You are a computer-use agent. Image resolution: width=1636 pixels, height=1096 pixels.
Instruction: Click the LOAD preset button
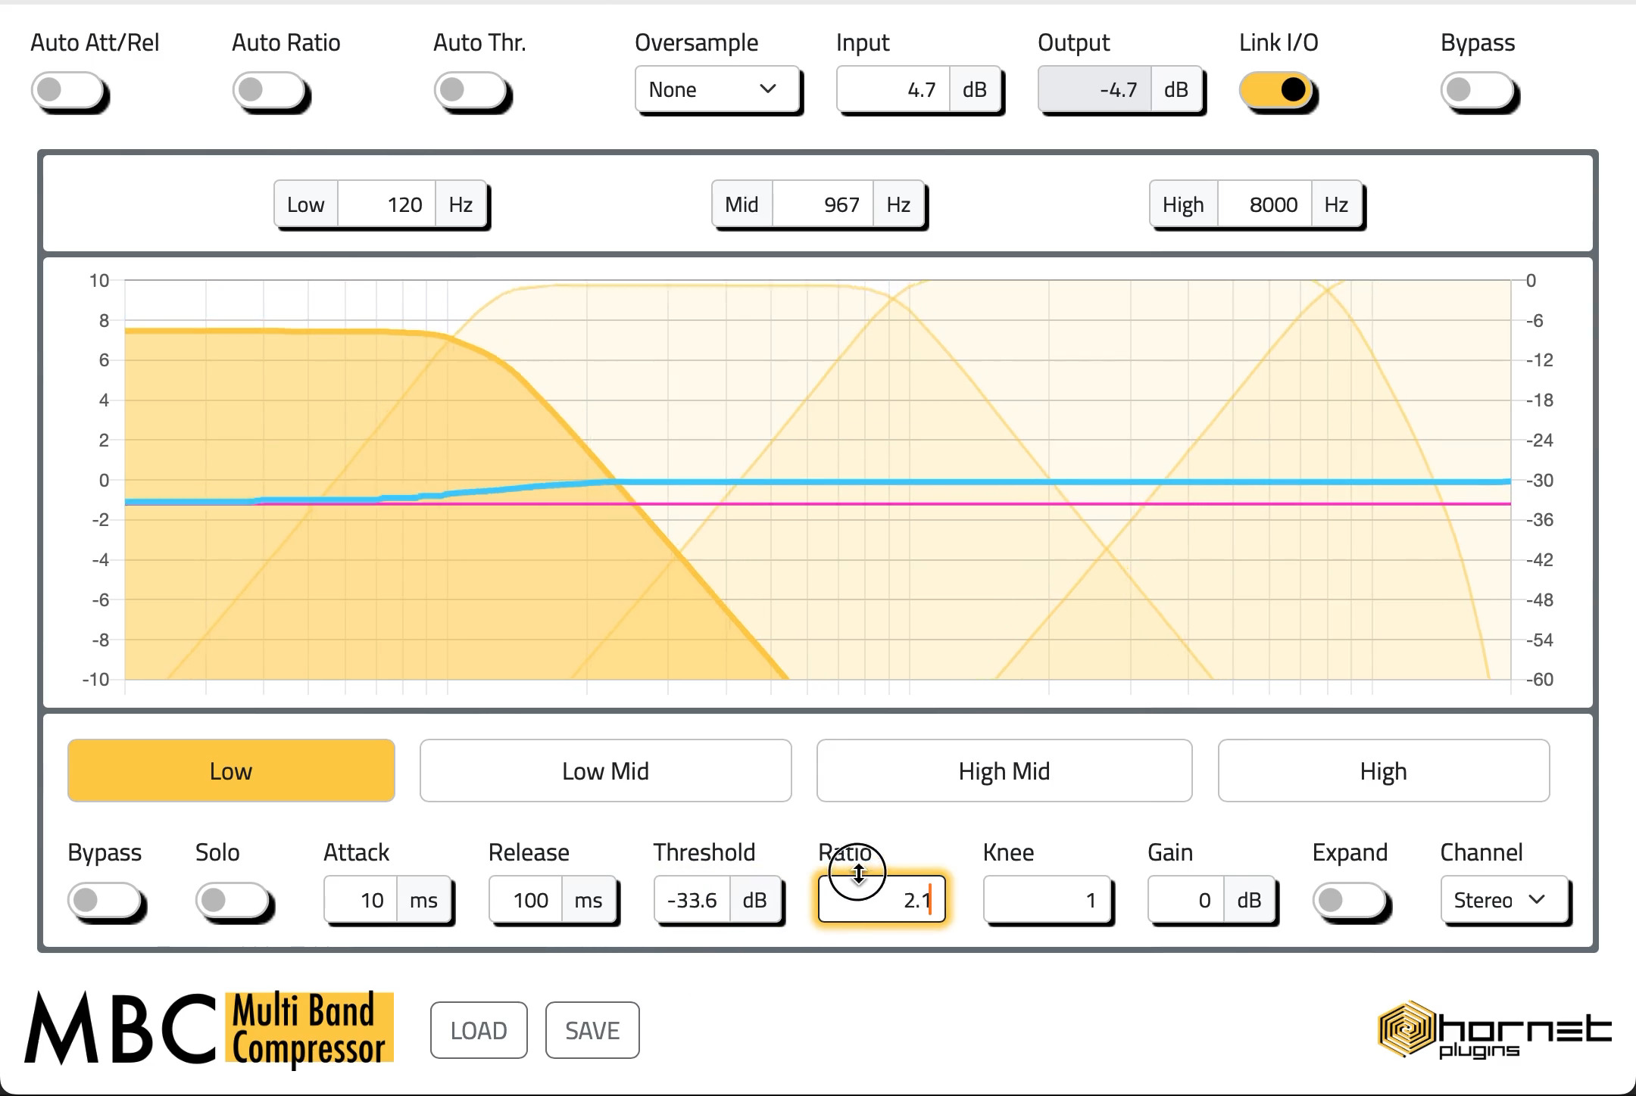tap(479, 1030)
